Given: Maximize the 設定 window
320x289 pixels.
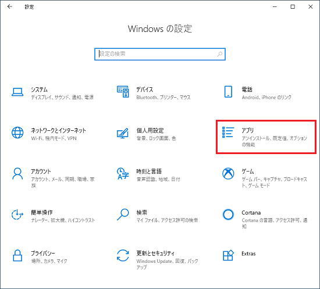Looking at the screenshot, I should pos(293,7).
